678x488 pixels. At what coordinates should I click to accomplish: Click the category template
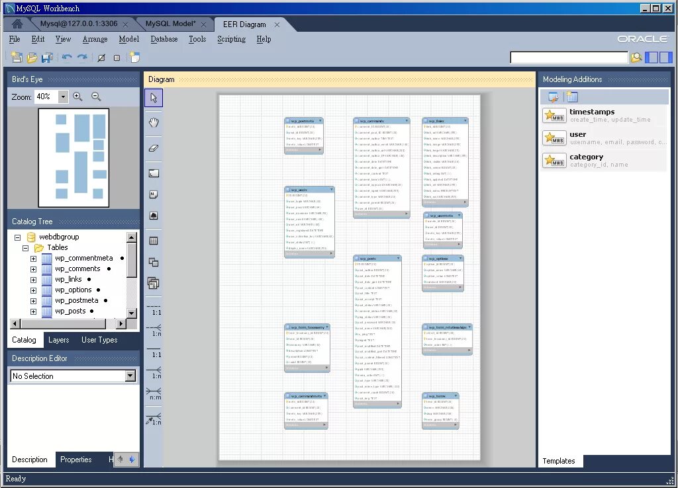pos(604,160)
